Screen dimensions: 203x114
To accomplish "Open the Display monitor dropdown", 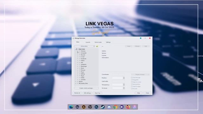I will pos(140,75).
